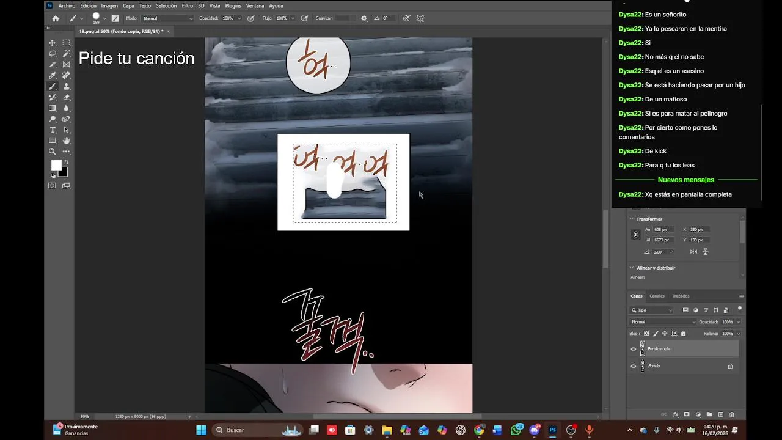Create a new layer
782x440 pixels.
click(x=721, y=414)
